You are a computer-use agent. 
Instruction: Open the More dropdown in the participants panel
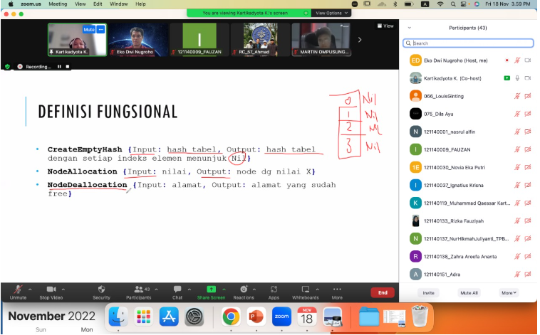click(x=509, y=292)
